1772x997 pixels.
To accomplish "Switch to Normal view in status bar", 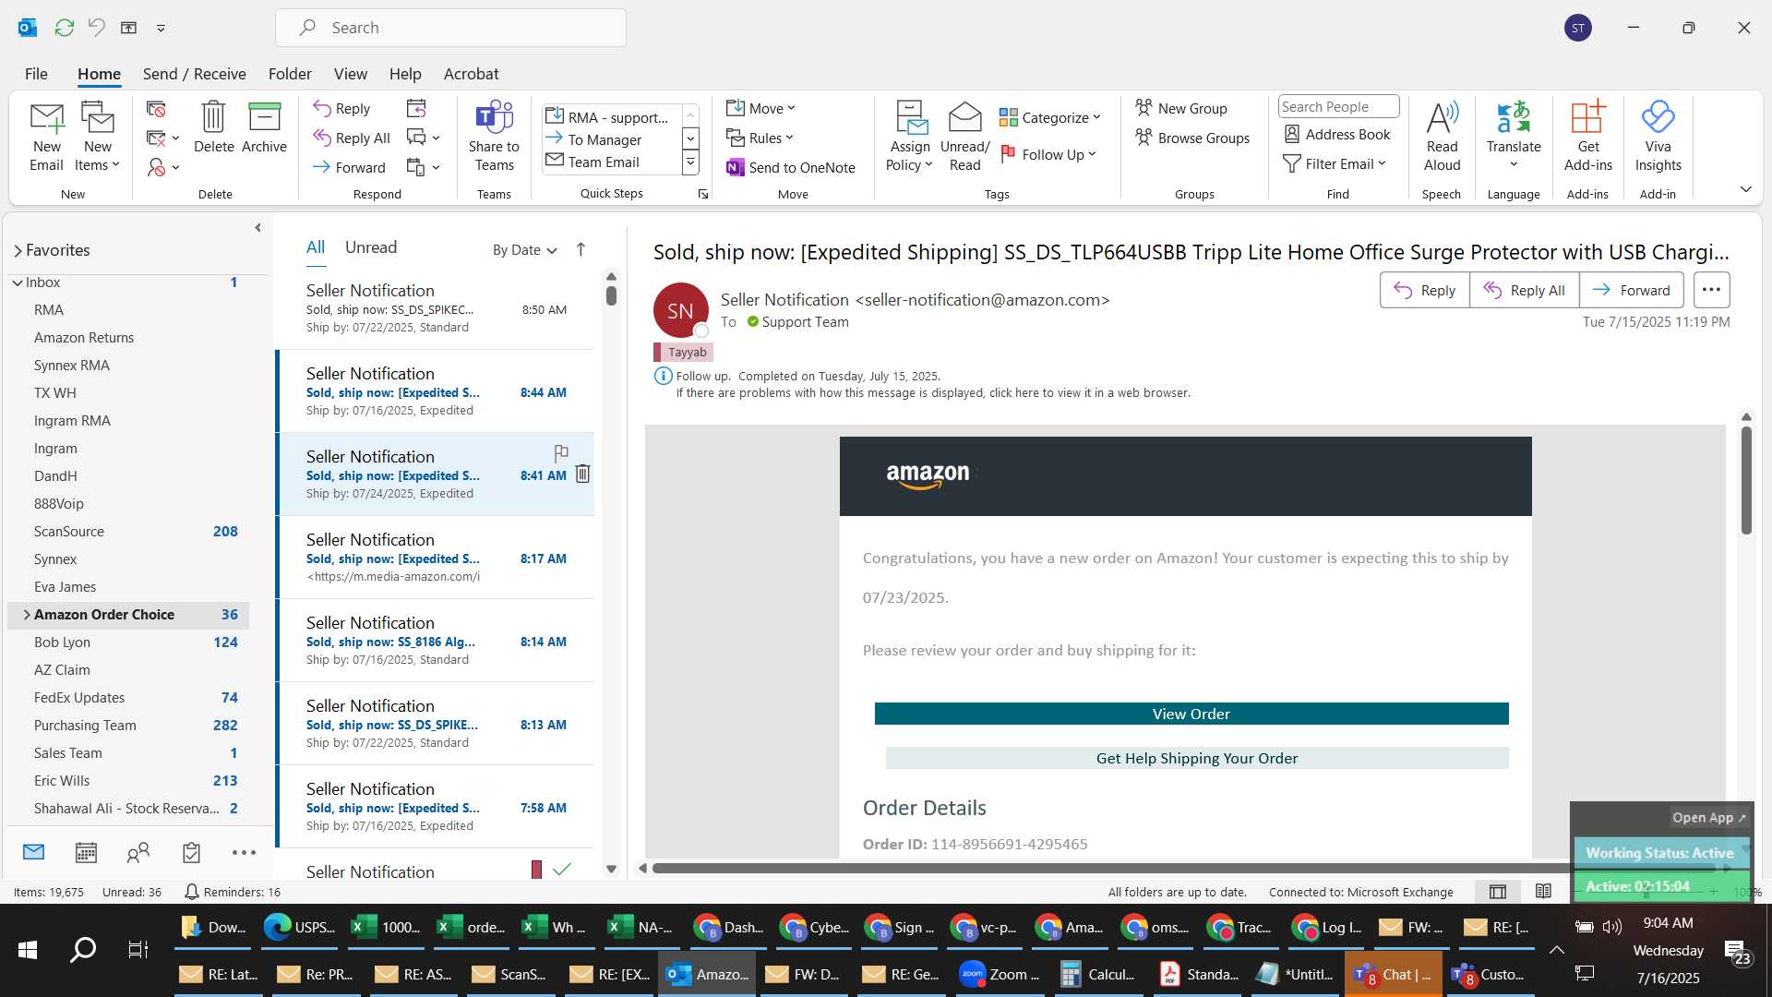I will tap(1498, 892).
